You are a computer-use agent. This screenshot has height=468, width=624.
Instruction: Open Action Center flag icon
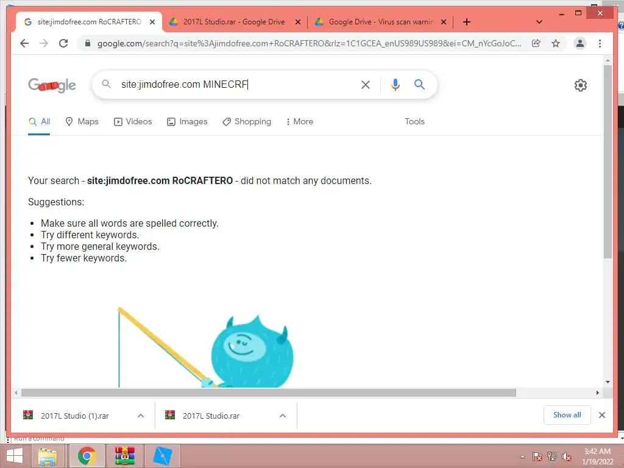537,456
